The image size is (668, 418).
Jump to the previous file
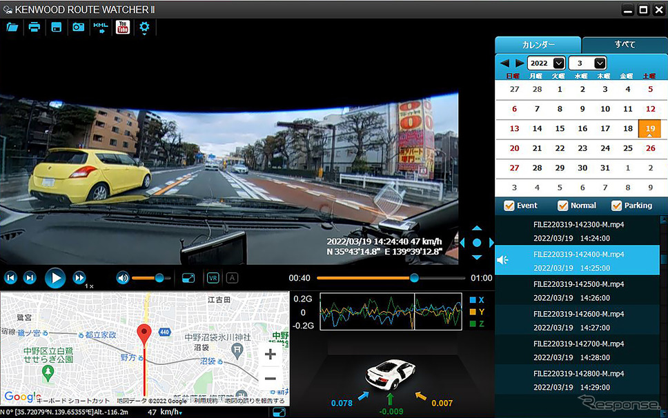point(10,278)
